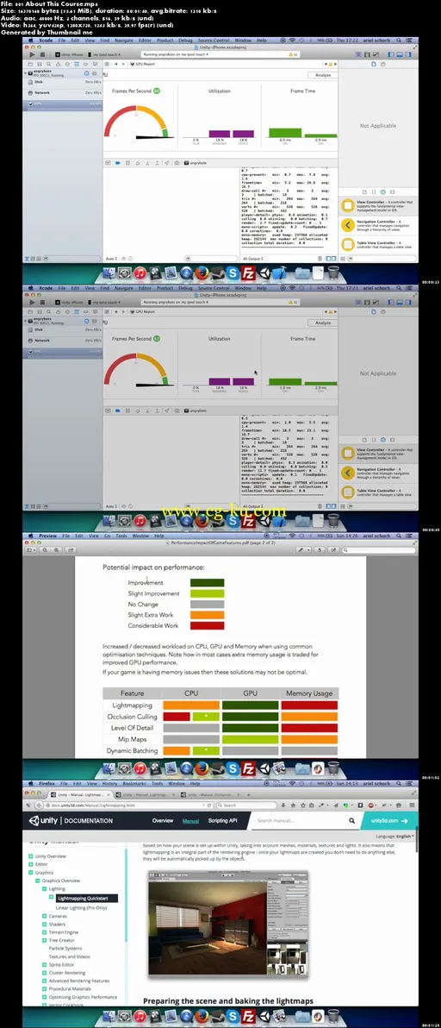Screen dimensions: 441x1028
Task: Select the Occlusion Culling feature cell
Action: pos(132,717)
